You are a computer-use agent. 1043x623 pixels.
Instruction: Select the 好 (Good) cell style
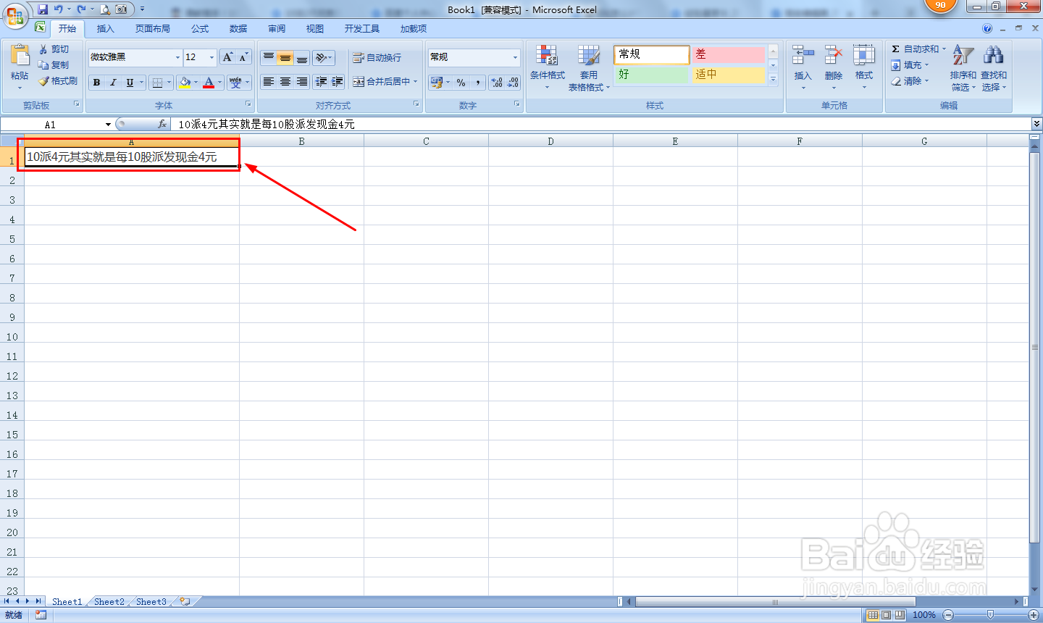click(x=652, y=75)
